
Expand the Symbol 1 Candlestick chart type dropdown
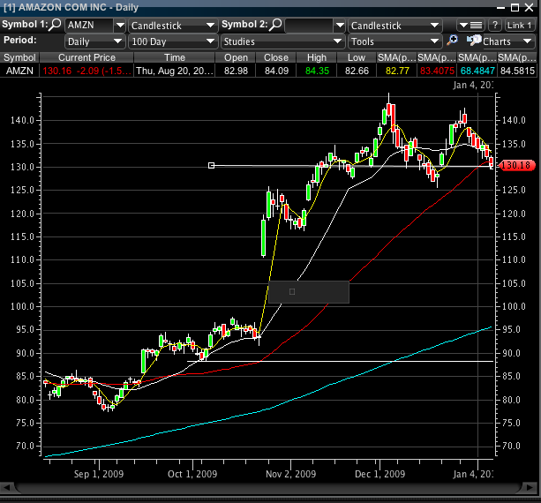pyautogui.click(x=173, y=26)
